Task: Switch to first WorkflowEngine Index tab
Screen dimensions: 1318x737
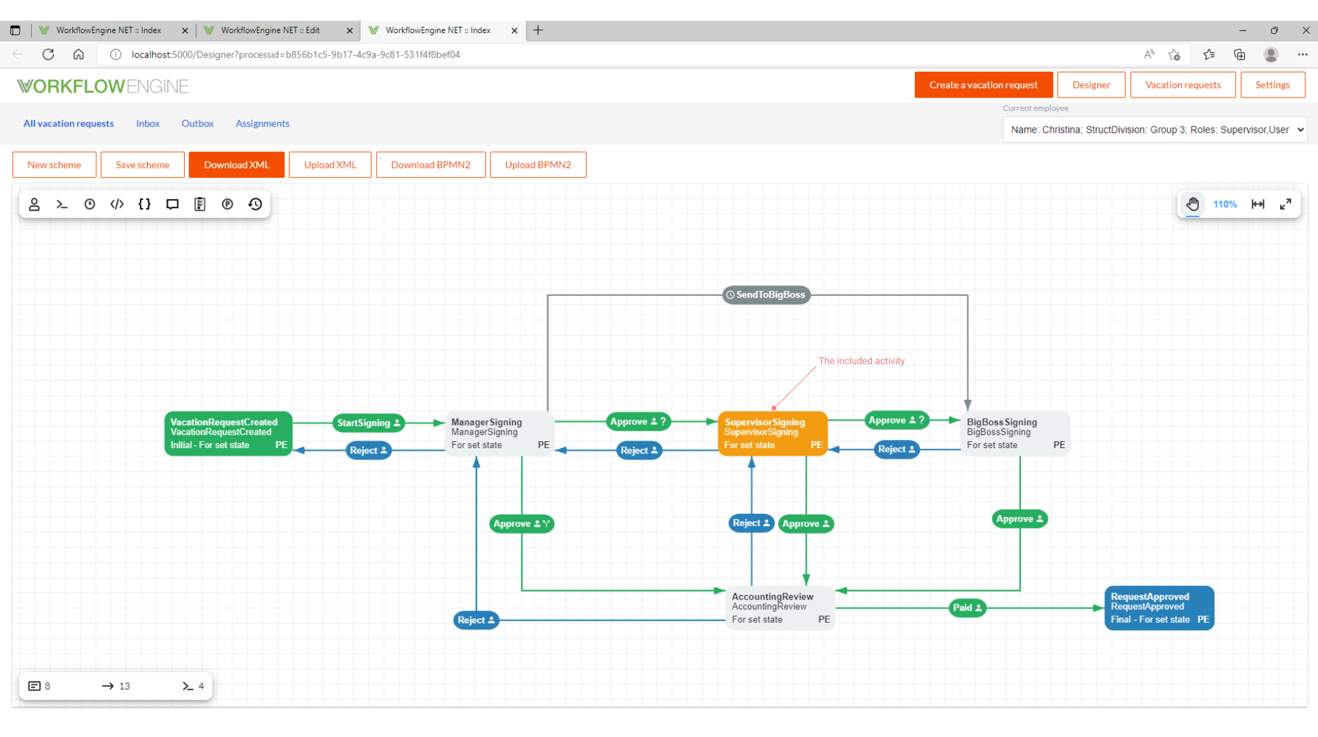Action: click(108, 30)
